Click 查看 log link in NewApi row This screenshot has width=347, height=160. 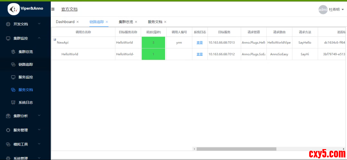tap(200, 43)
